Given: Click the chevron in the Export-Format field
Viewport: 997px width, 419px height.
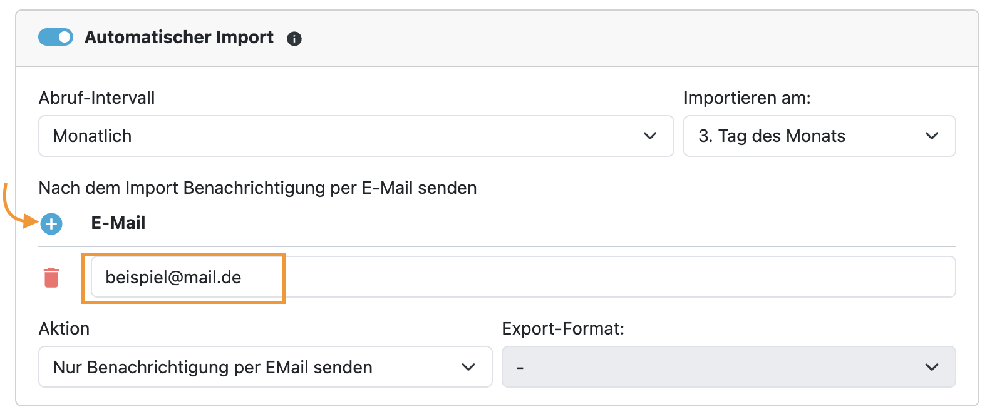Looking at the screenshot, I should pos(932,367).
